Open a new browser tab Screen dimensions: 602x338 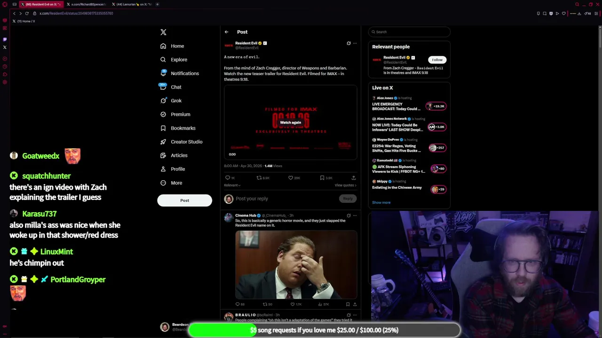pyautogui.click(x=157, y=4)
